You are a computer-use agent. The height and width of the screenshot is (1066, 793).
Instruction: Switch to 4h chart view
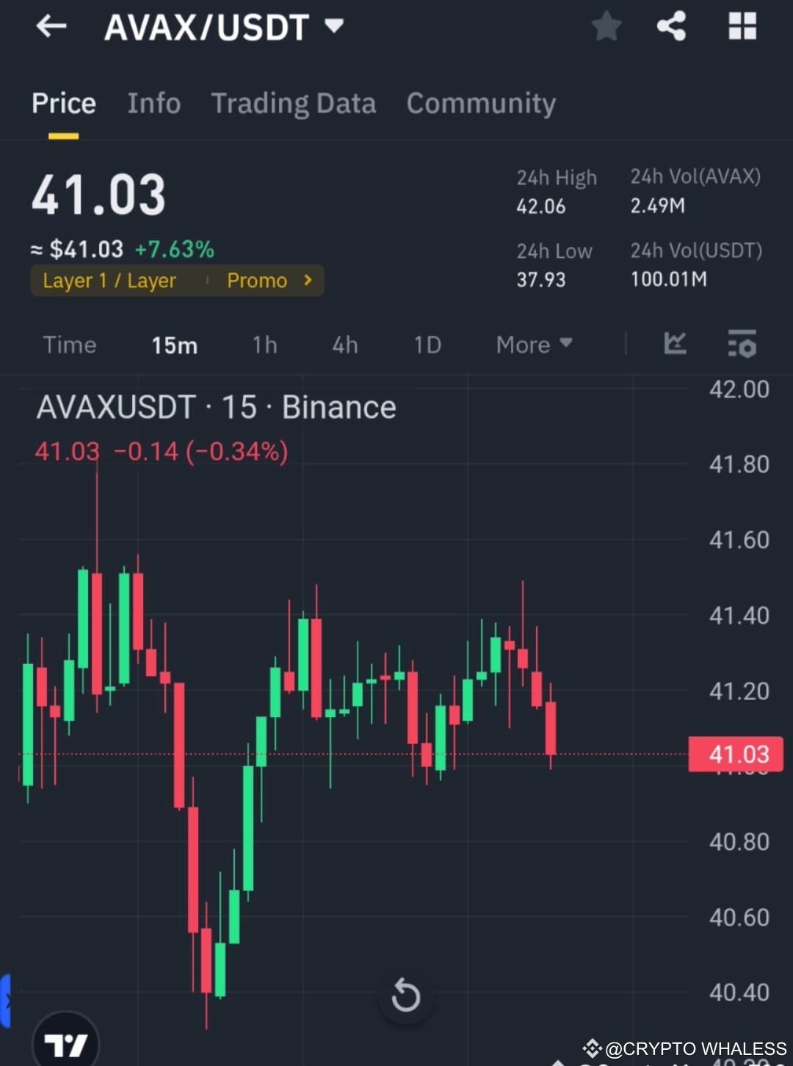pos(344,345)
